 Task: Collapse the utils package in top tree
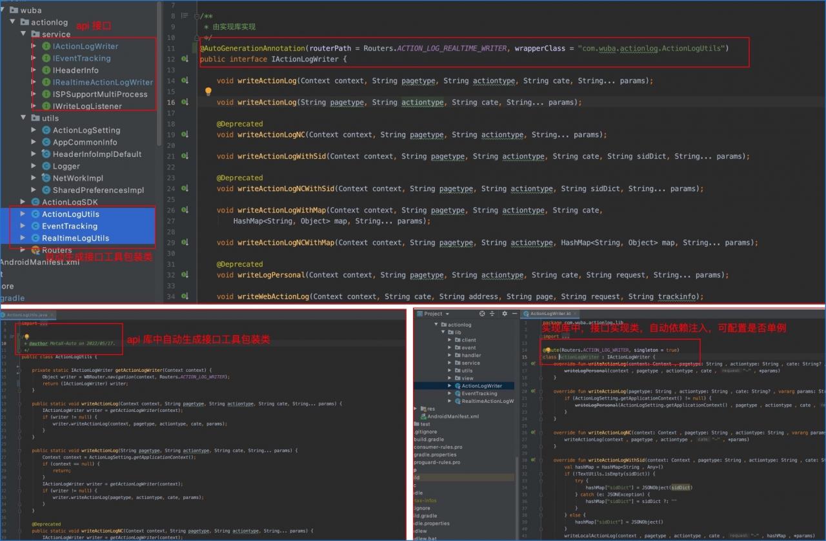(24, 118)
